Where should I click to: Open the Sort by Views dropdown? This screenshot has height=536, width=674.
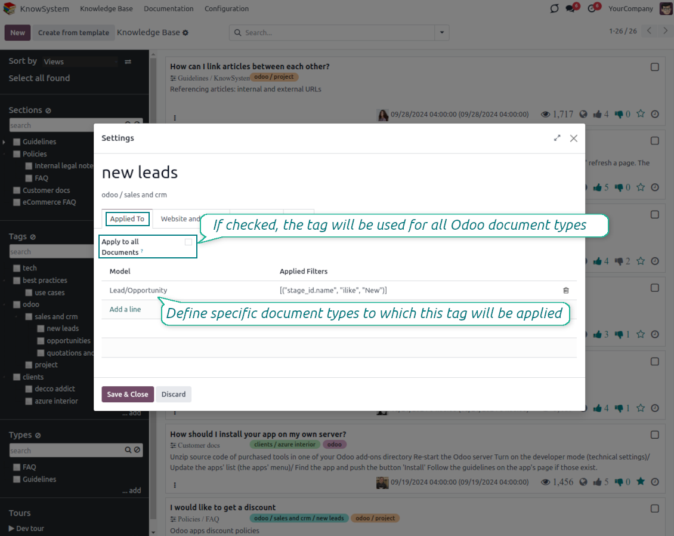pyautogui.click(x=80, y=61)
